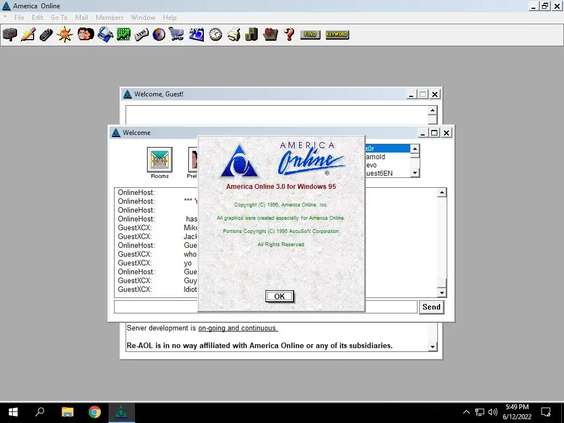Click the member list scroll-up arrow
Image resolution: width=564 pixels, height=423 pixels.
415,149
